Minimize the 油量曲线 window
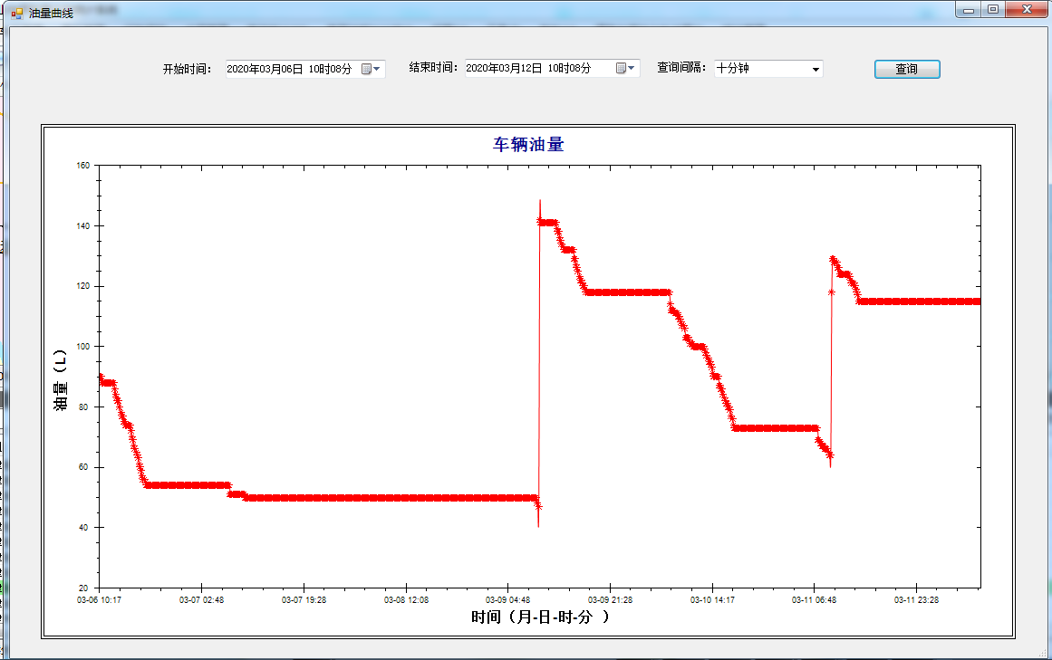 point(969,9)
